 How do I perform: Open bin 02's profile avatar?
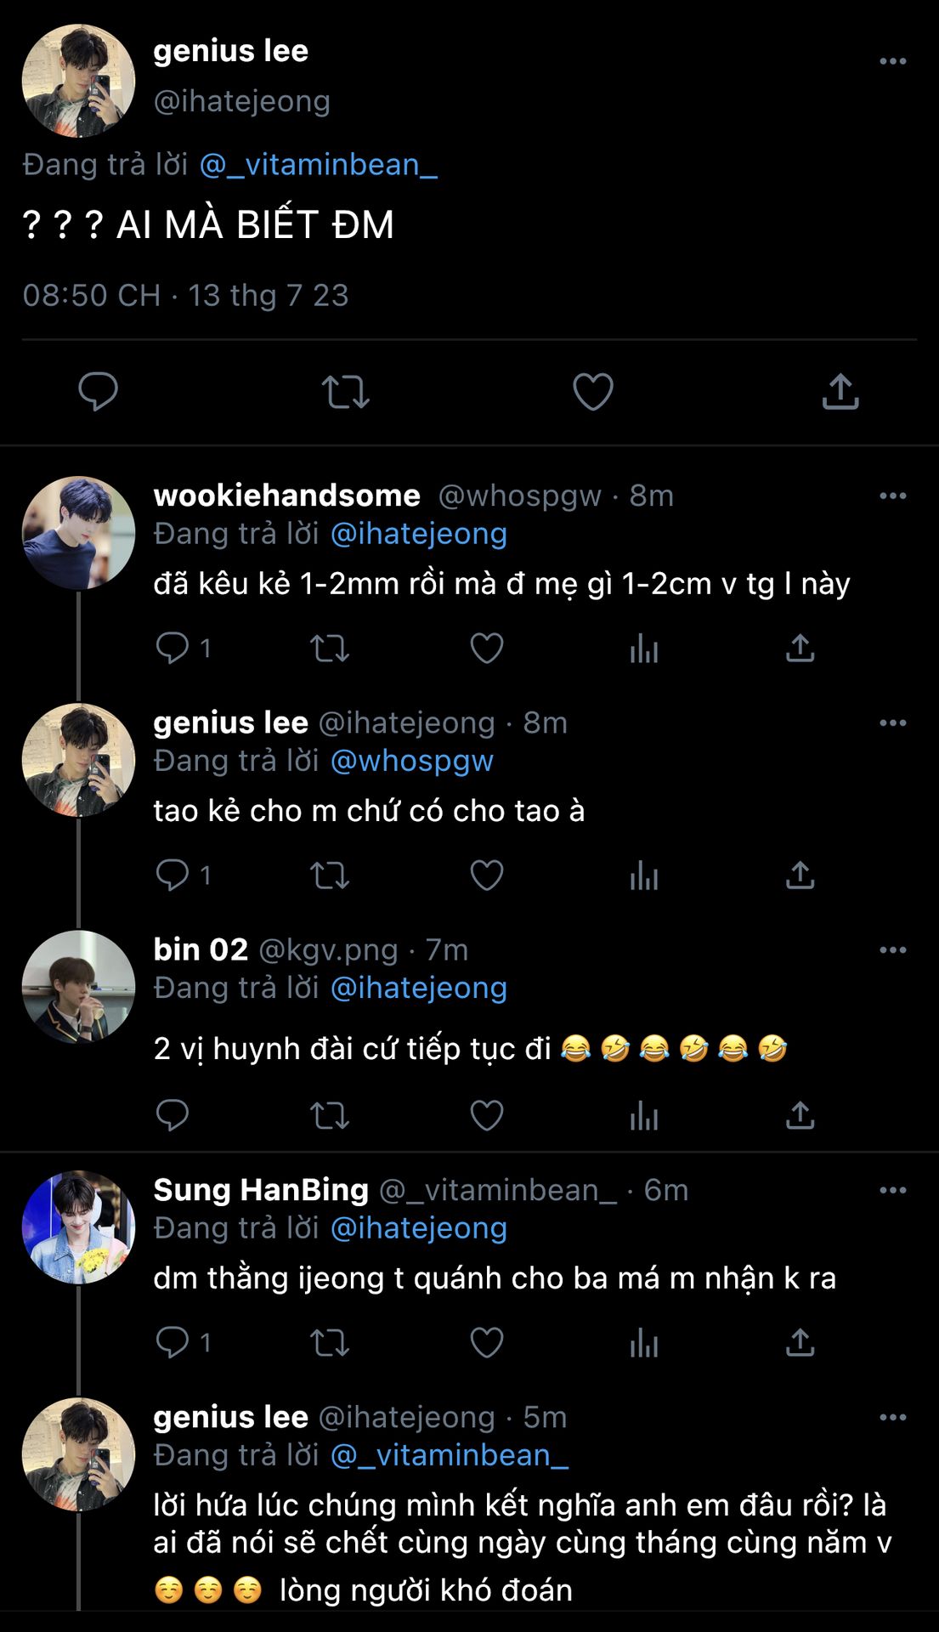[78, 987]
